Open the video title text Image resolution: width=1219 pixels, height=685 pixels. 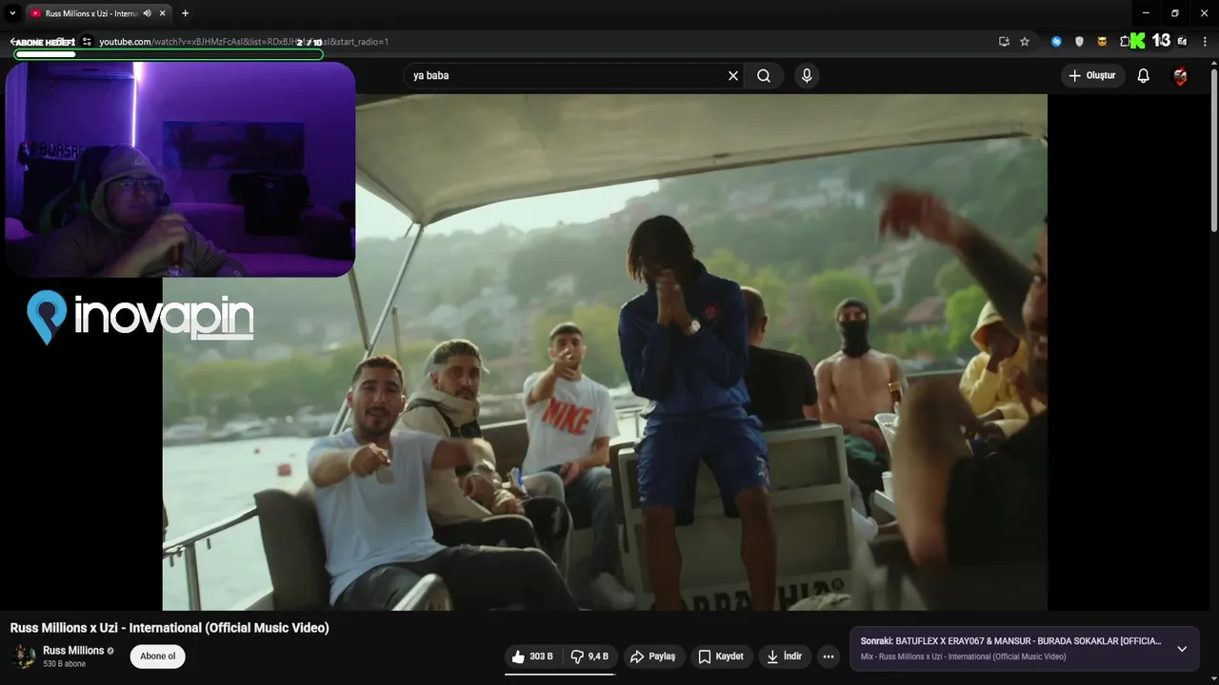tap(170, 628)
